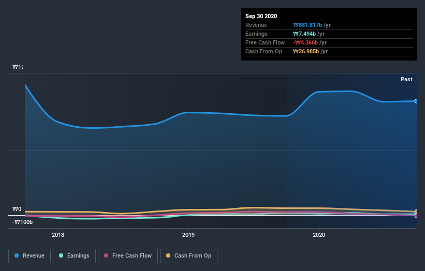Click the ₩0 y-axis label
The image size is (425, 271).
[x=17, y=209]
